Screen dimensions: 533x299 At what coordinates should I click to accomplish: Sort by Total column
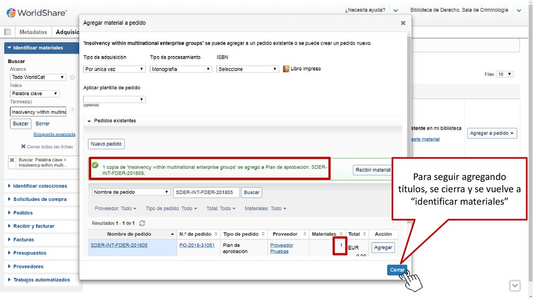tap(357, 234)
